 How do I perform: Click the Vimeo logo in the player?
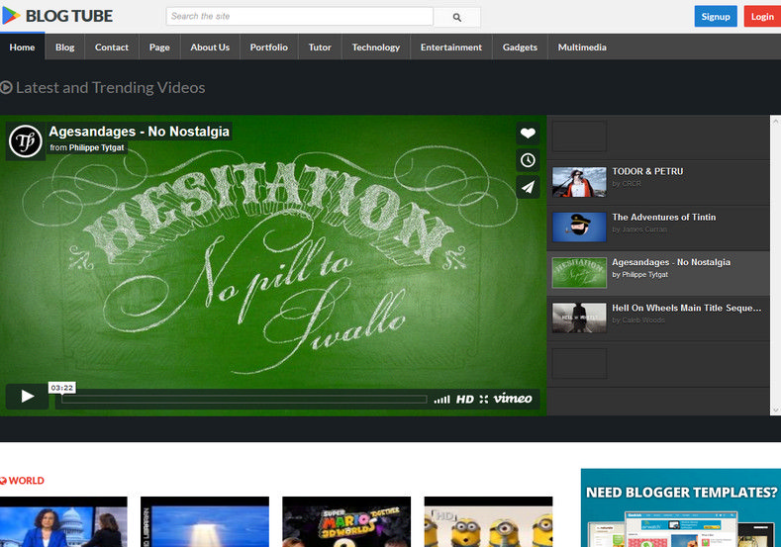coord(513,399)
